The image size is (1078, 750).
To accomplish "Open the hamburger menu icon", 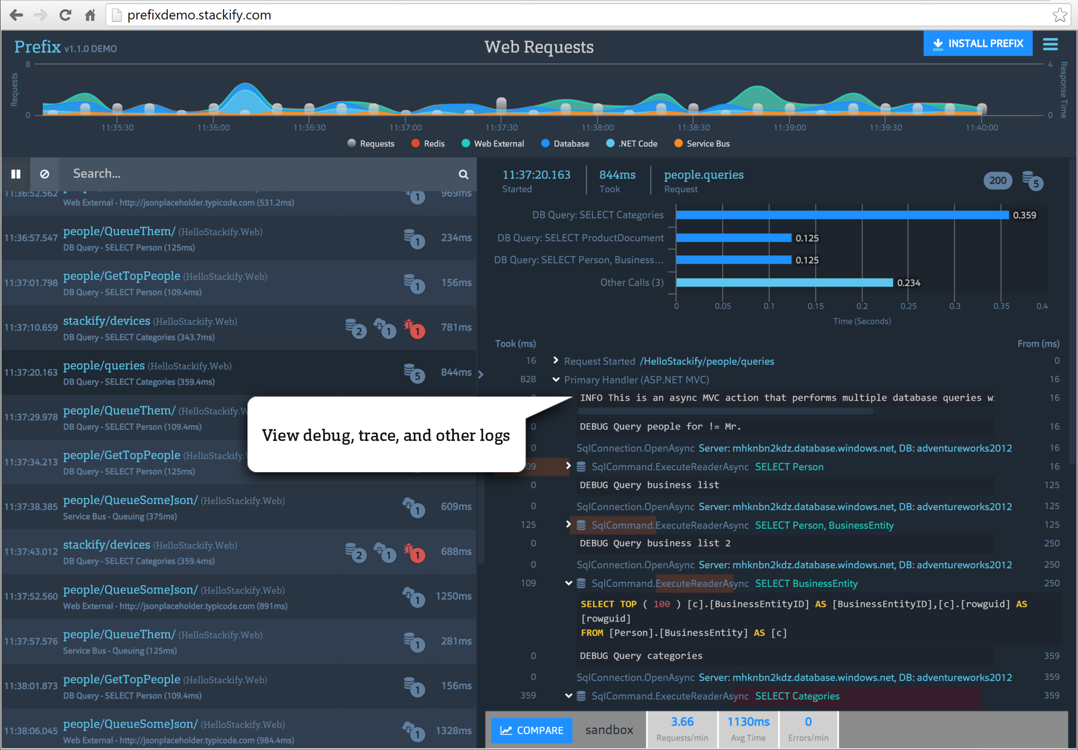I will pos(1050,44).
